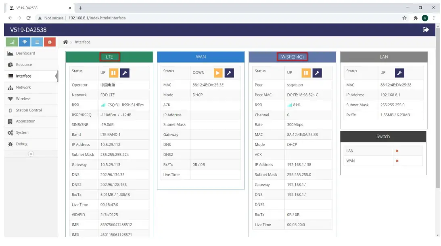The width and height of the screenshot is (441, 246).
Task: Click the logout icon in header
Action: (x=426, y=30)
